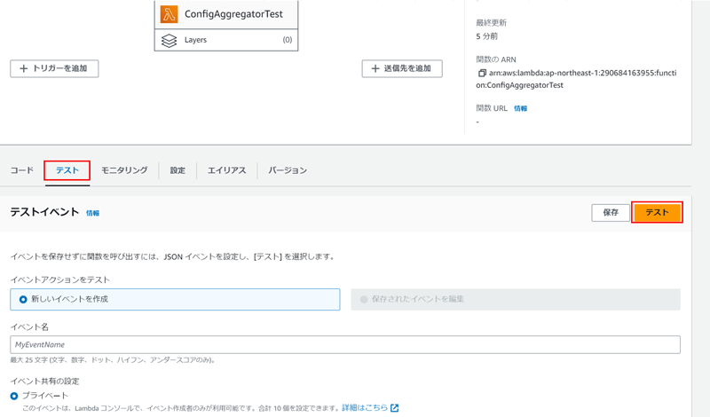
Task: Click the ARN text ending in on:ConfigAggregatorTest
Action: (576, 79)
